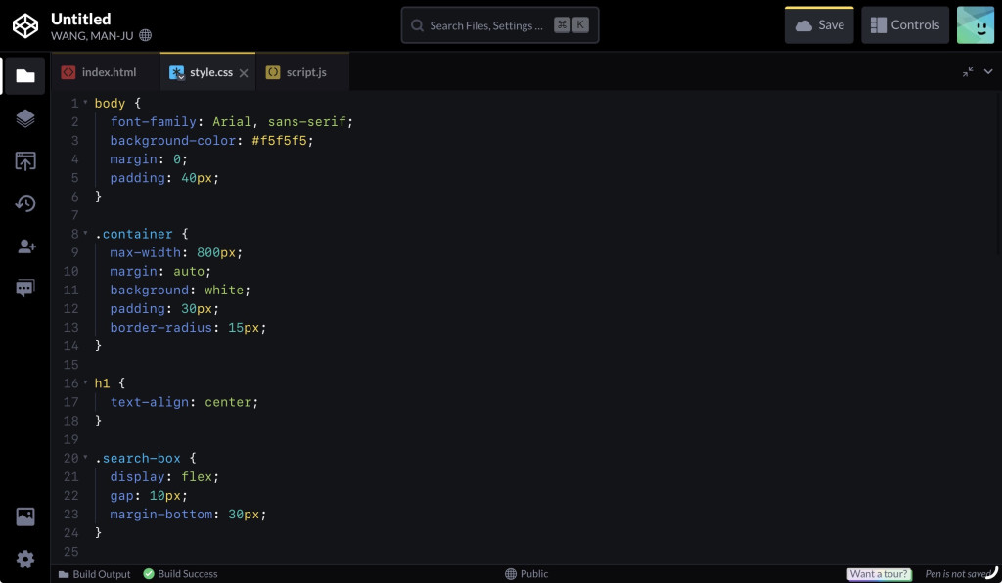1002x583 pixels.
Task: Click the Untitled pen title
Action: click(81, 20)
